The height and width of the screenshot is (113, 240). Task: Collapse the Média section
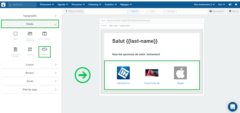tap(30, 24)
